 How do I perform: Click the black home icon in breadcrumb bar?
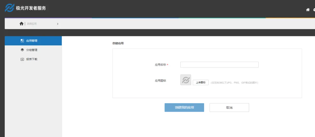[22, 24]
